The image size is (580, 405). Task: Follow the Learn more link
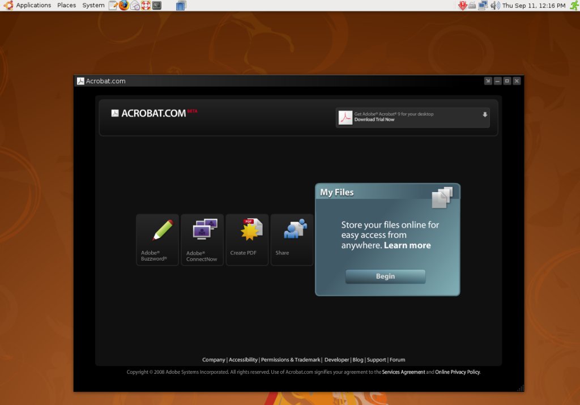click(x=407, y=245)
